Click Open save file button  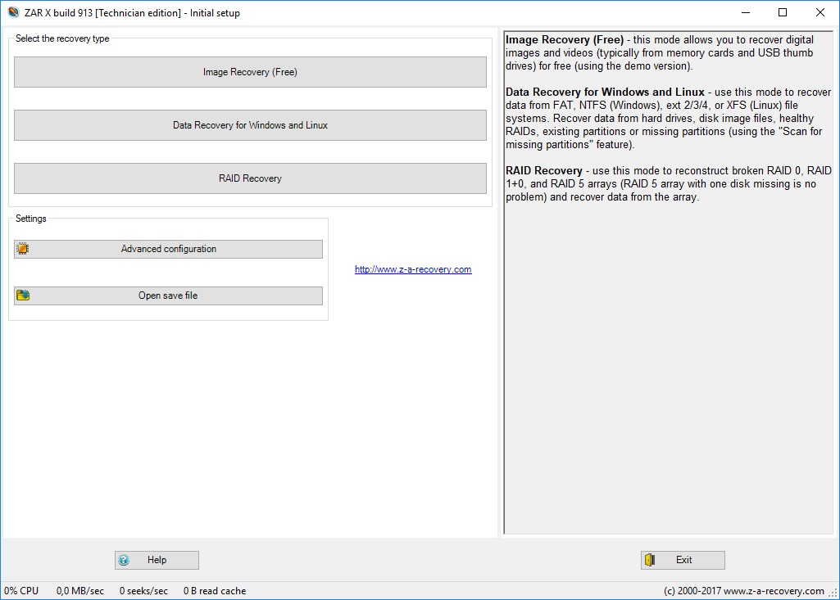click(168, 295)
